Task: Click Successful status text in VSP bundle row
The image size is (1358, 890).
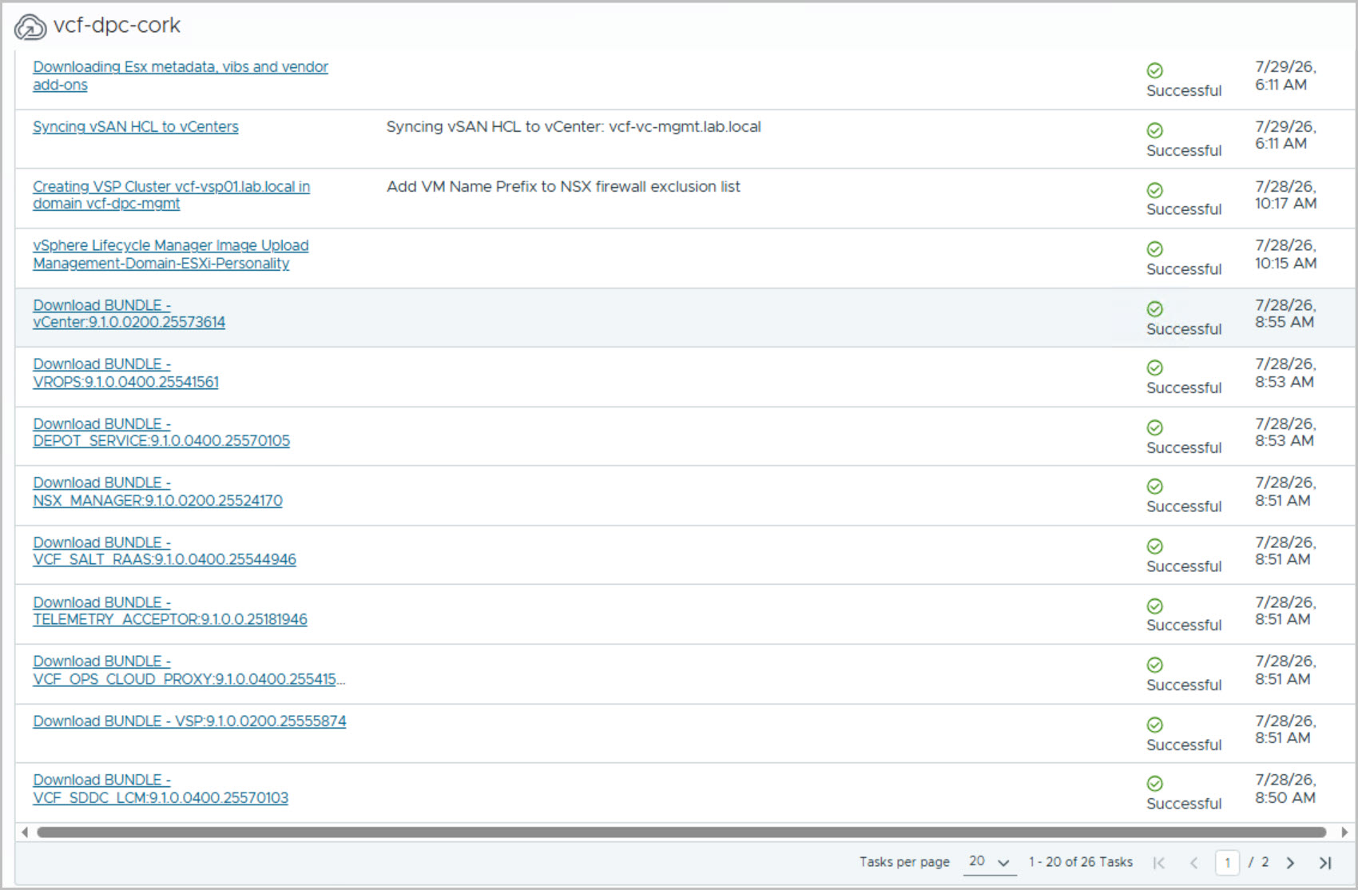Action: coord(1184,745)
